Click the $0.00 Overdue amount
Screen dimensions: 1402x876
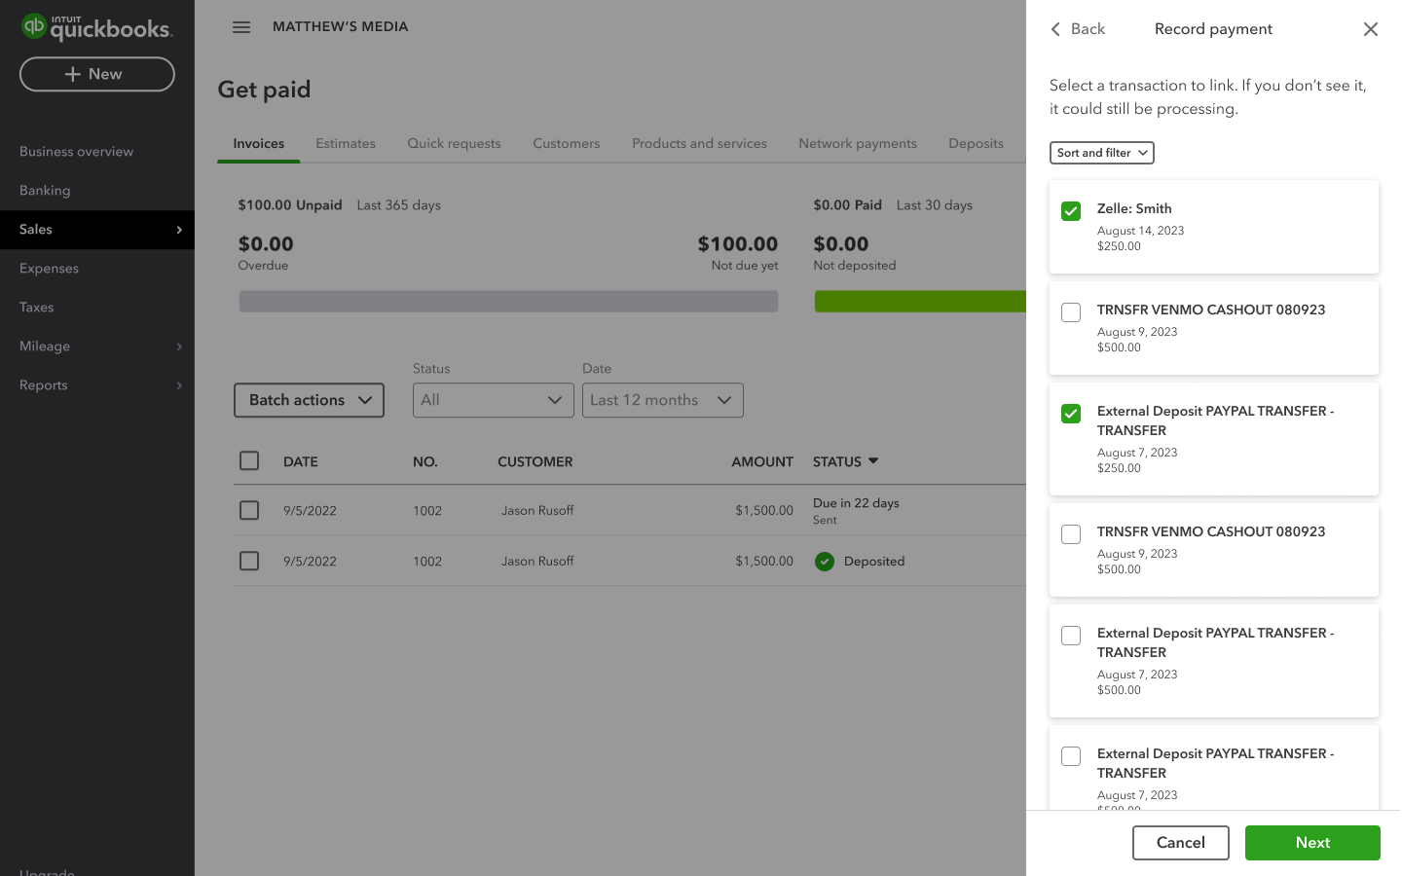(x=266, y=244)
